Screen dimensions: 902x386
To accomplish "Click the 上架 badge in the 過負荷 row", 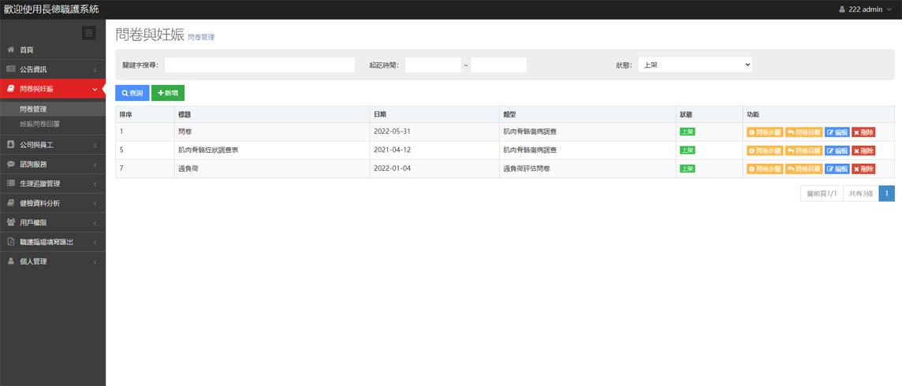I will coord(688,169).
